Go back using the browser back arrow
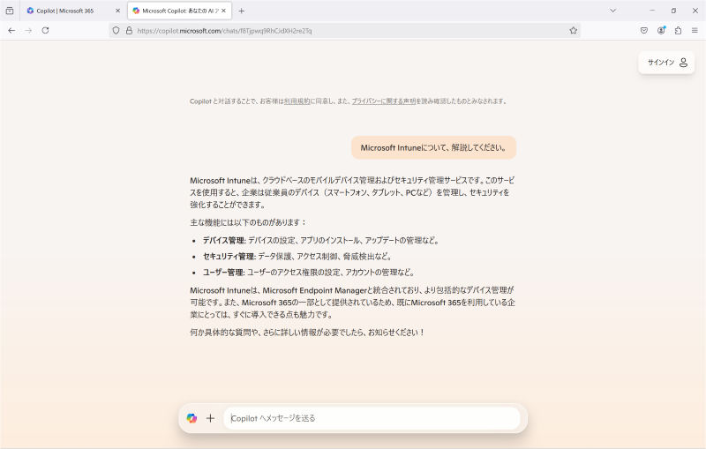Image resolution: width=706 pixels, height=449 pixels. 11,31
